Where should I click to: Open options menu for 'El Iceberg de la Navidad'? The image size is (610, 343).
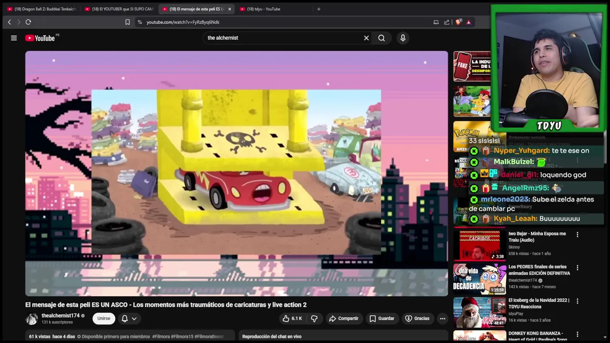coord(577,301)
